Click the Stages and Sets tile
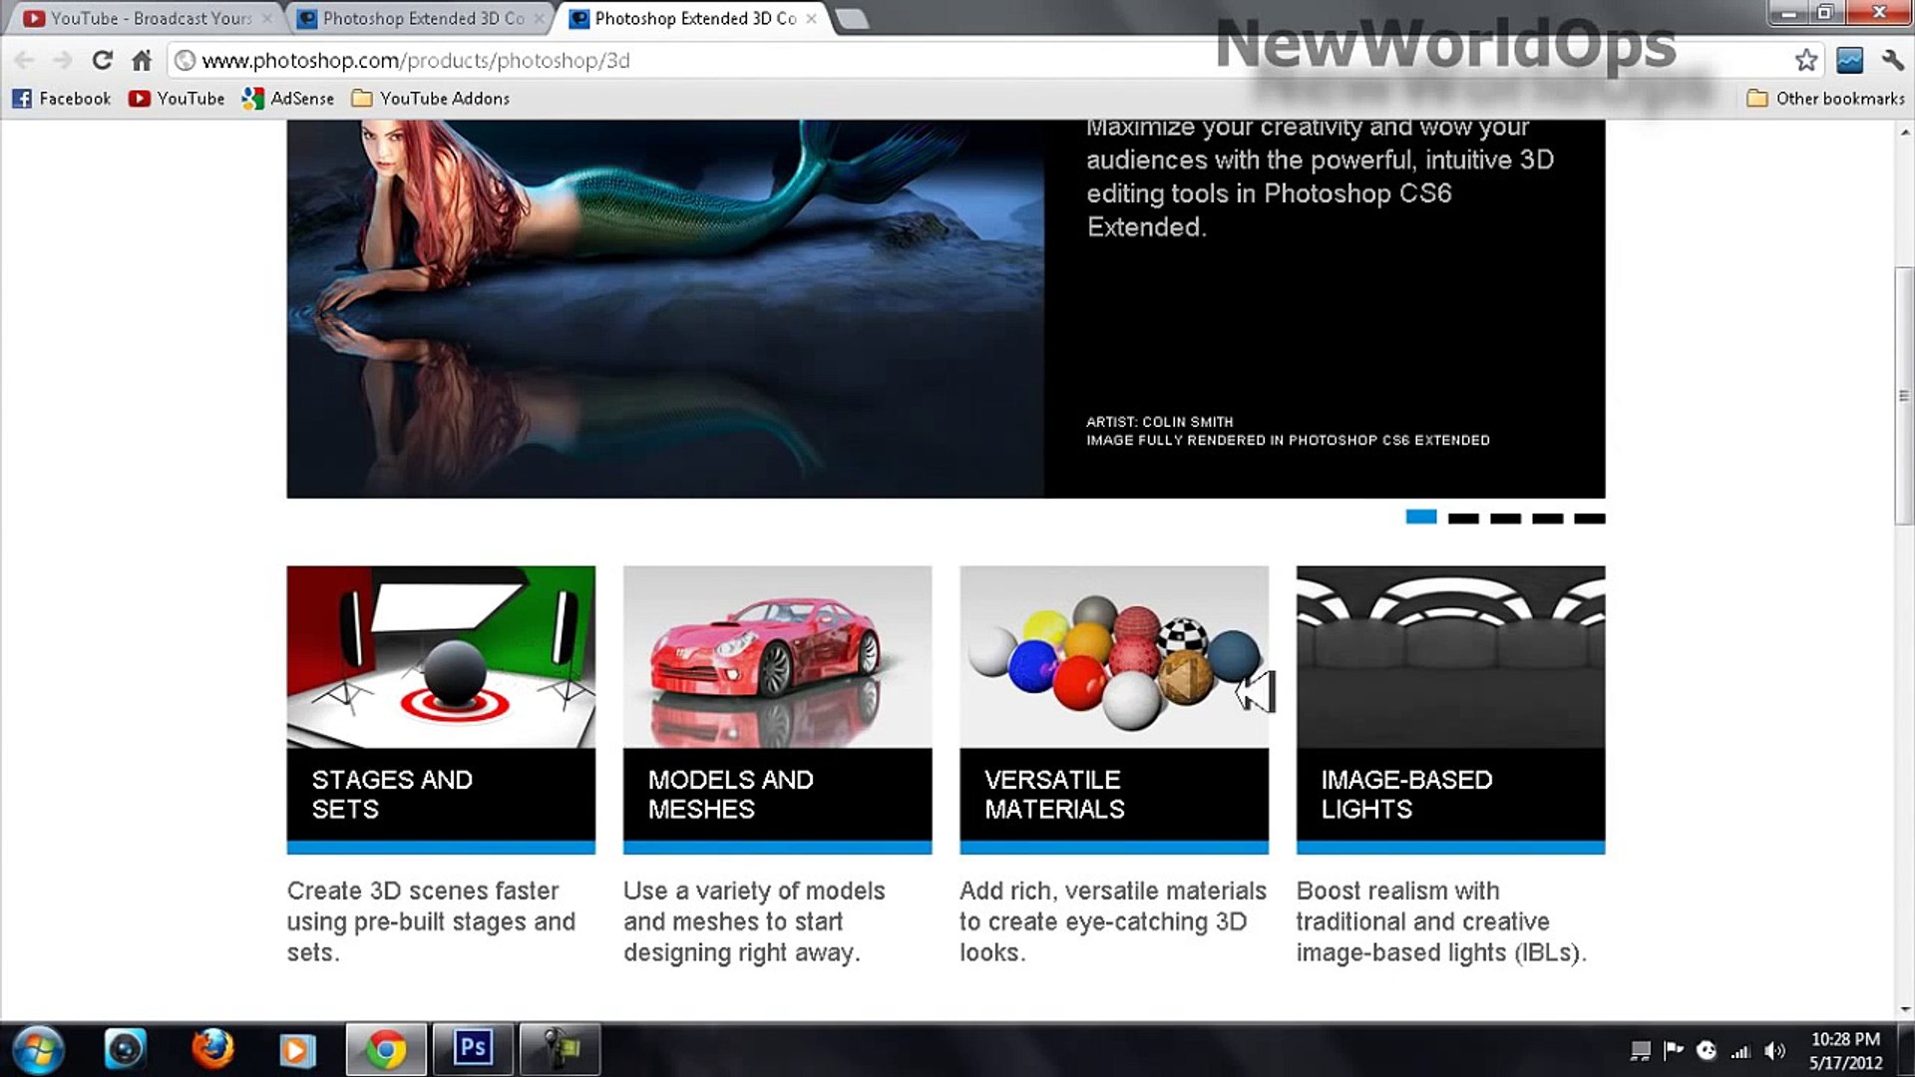The image size is (1915, 1077). (441, 709)
